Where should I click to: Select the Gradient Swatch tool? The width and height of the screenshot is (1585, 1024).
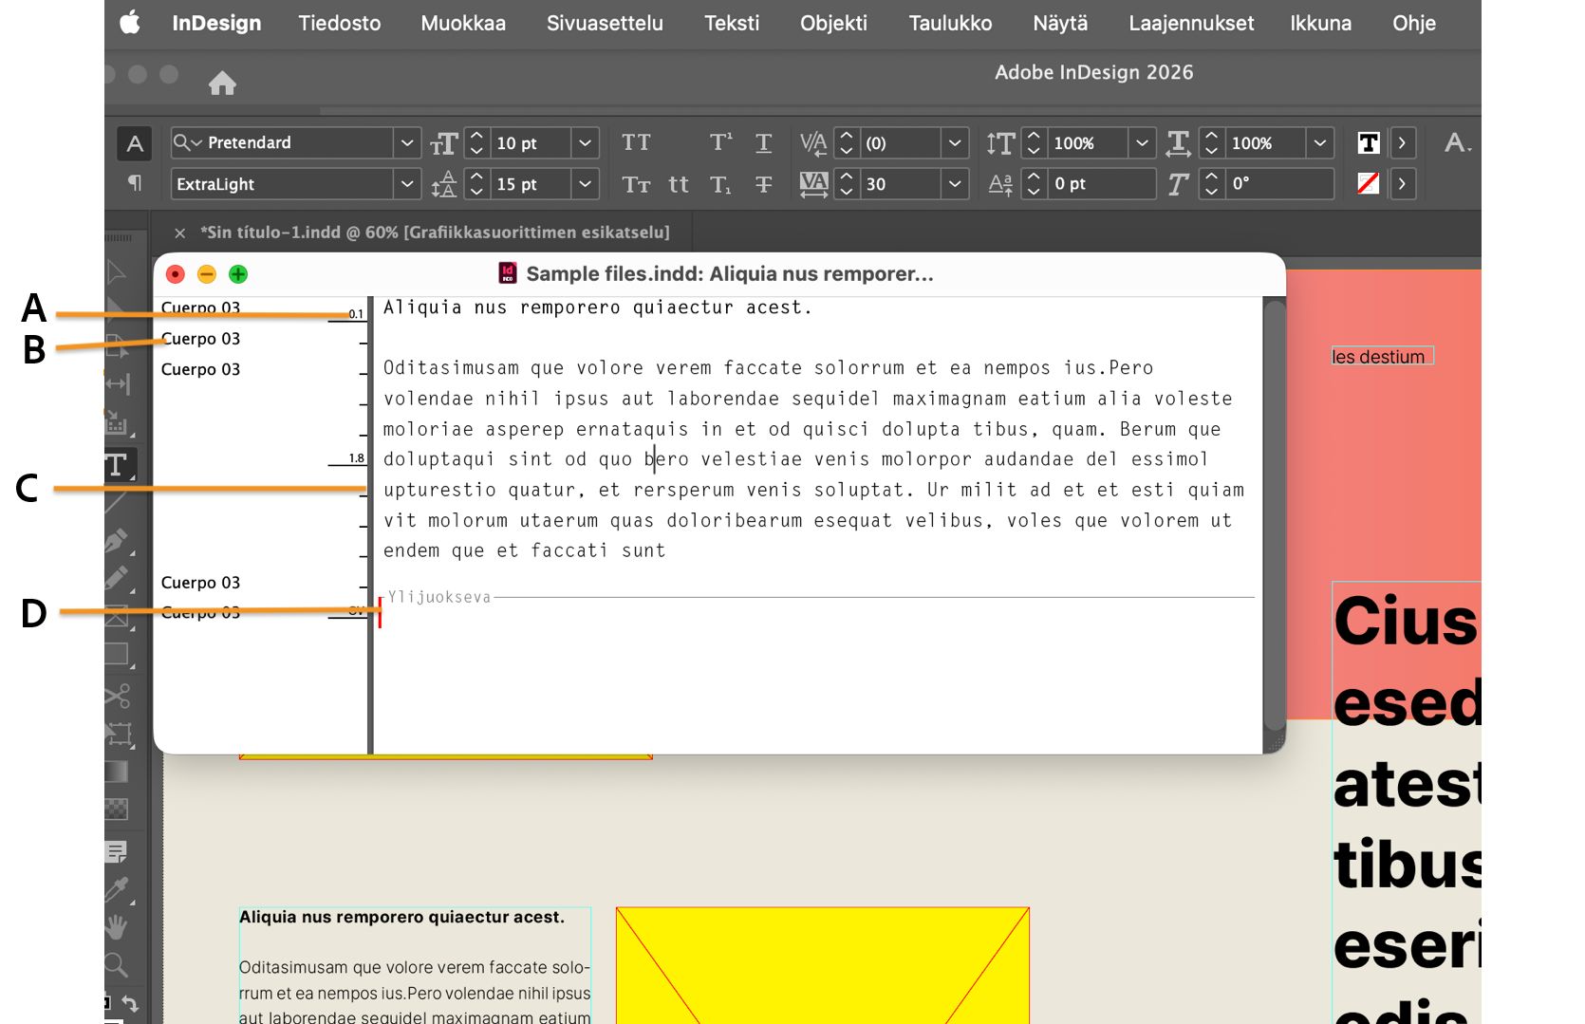pos(116,772)
